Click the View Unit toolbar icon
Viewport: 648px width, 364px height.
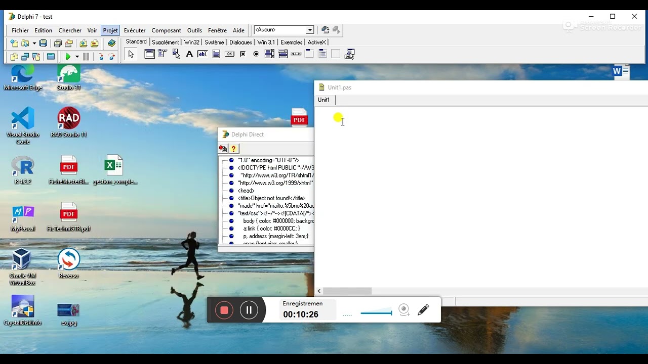click(14, 57)
